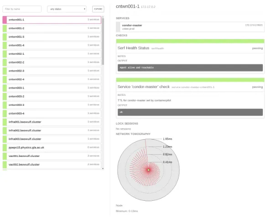The height and width of the screenshot is (219, 271).
Task: Select node cntwn003-2
Action: click(x=52, y=96)
